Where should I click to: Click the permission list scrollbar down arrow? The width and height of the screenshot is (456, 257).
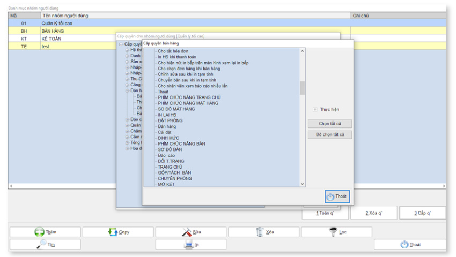[302, 184]
